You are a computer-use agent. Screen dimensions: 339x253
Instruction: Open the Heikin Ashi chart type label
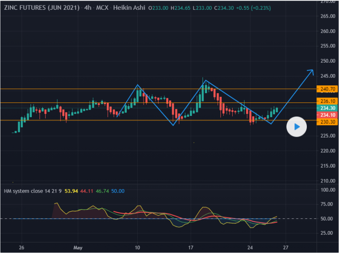click(129, 8)
